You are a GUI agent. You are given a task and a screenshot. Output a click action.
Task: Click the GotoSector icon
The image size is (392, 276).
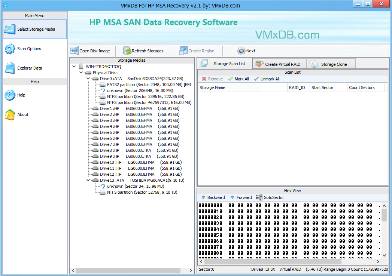coord(259,197)
